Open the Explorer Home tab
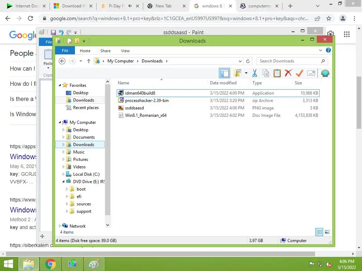The height and width of the screenshot is (271, 362). pos(85,51)
